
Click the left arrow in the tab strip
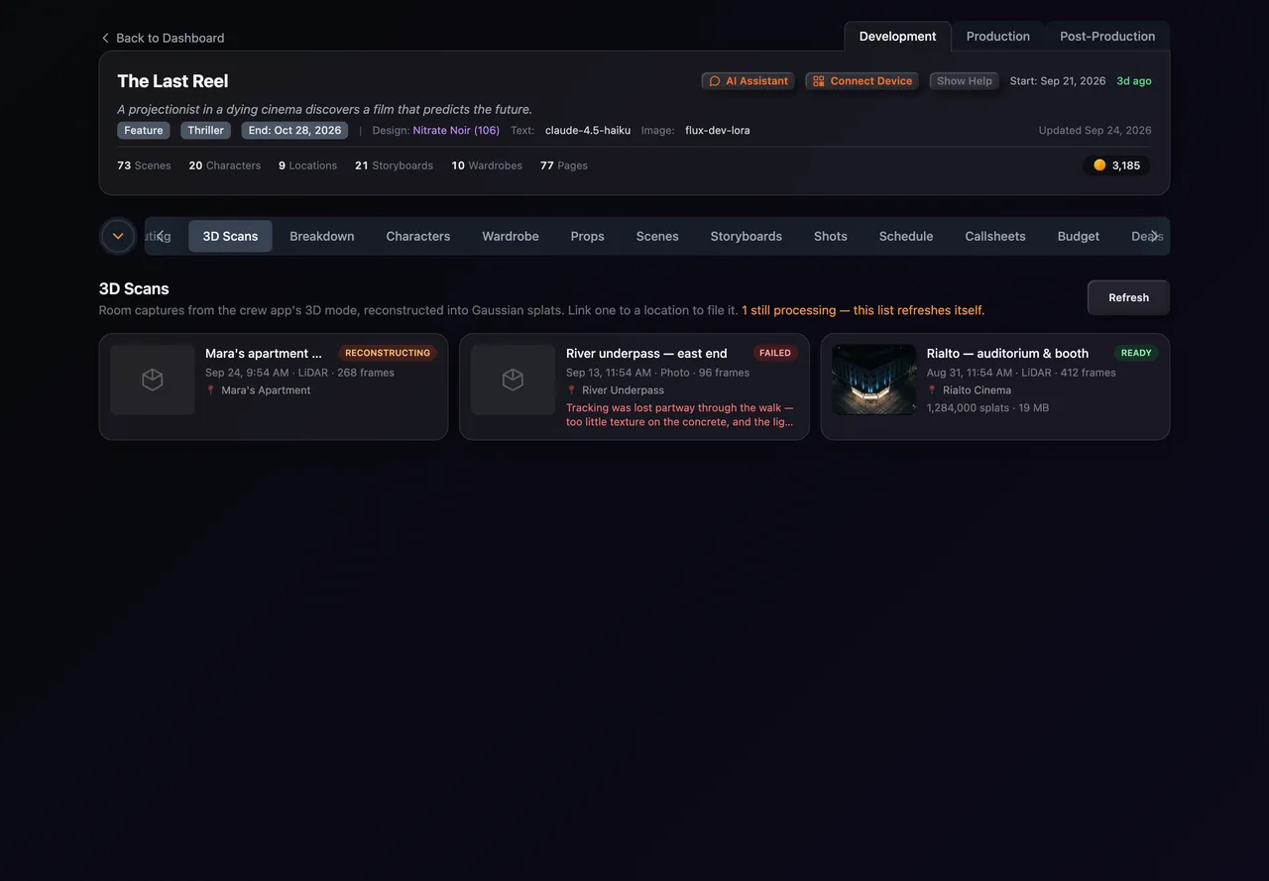click(160, 236)
